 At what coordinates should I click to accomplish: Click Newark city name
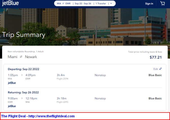31,57
